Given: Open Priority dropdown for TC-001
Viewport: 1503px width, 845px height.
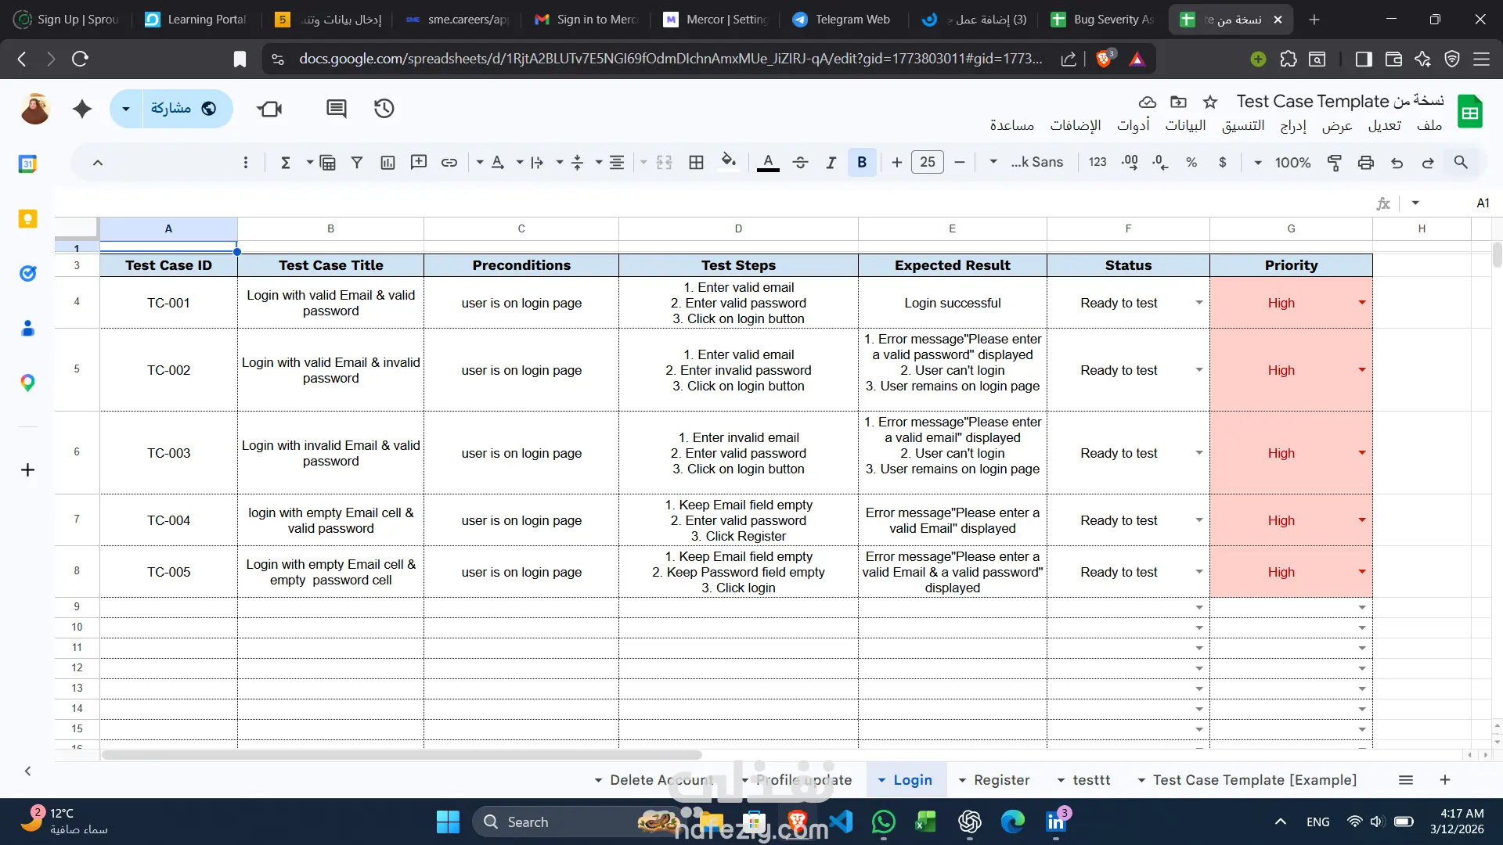Looking at the screenshot, I should pos(1361,303).
